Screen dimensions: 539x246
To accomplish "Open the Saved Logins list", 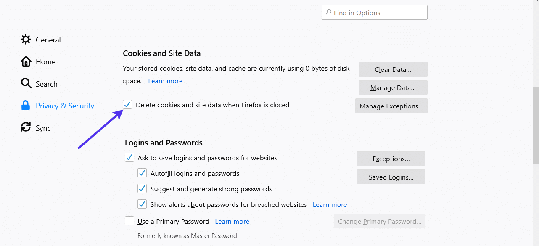I will pyautogui.click(x=391, y=177).
